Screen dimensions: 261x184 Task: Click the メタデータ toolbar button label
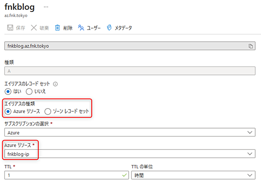(123, 28)
